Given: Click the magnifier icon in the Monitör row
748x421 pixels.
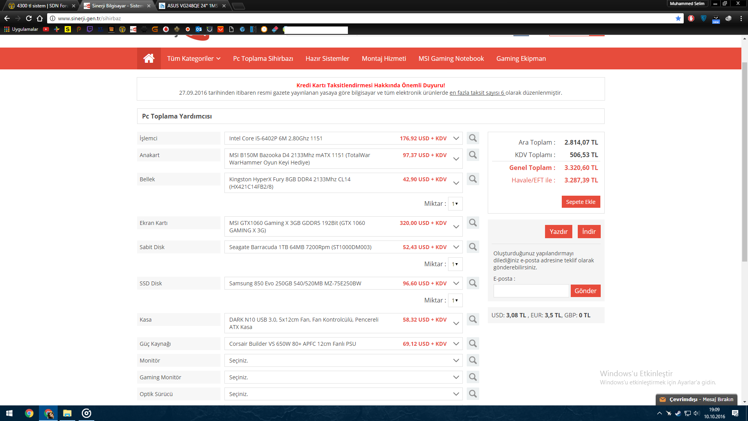Looking at the screenshot, I should click(x=473, y=361).
